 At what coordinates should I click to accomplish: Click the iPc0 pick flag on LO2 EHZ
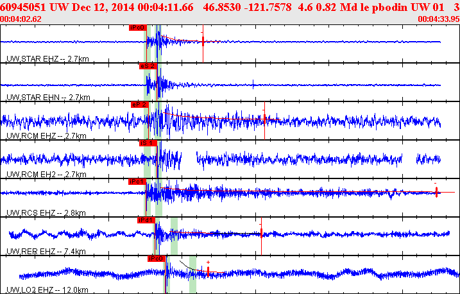[x=156, y=258]
